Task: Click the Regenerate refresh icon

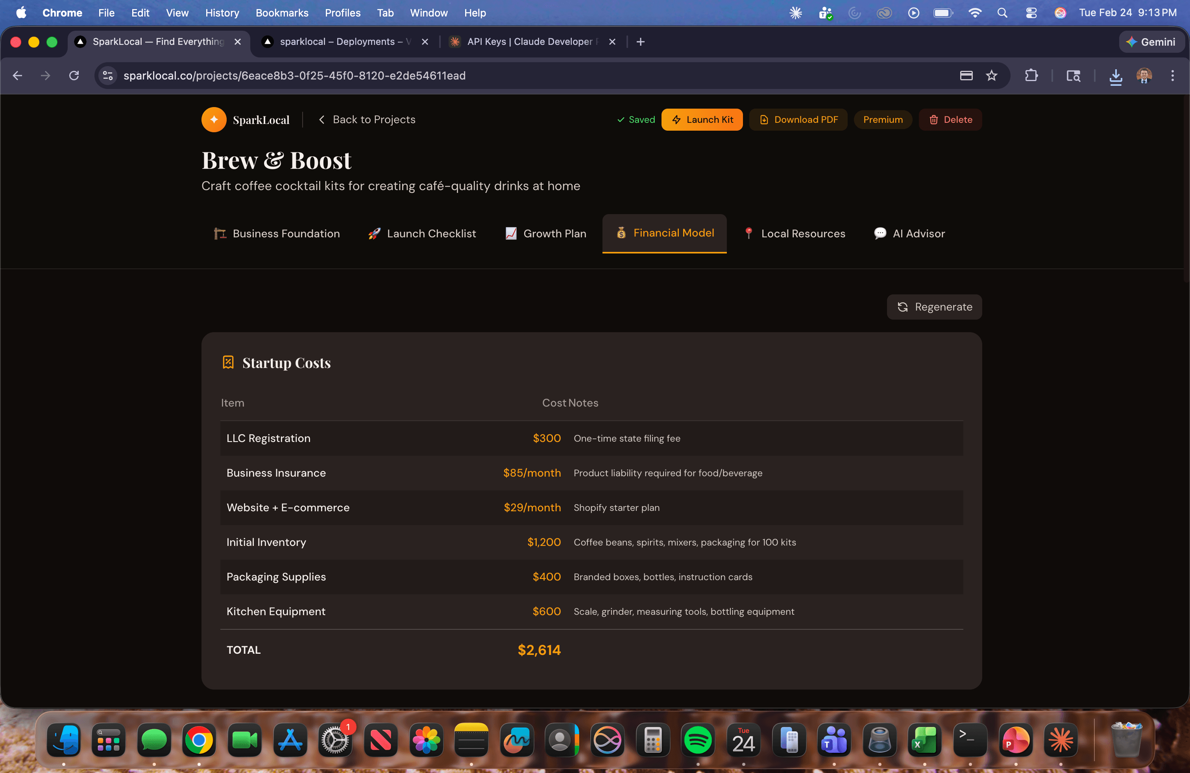Action: (x=903, y=307)
